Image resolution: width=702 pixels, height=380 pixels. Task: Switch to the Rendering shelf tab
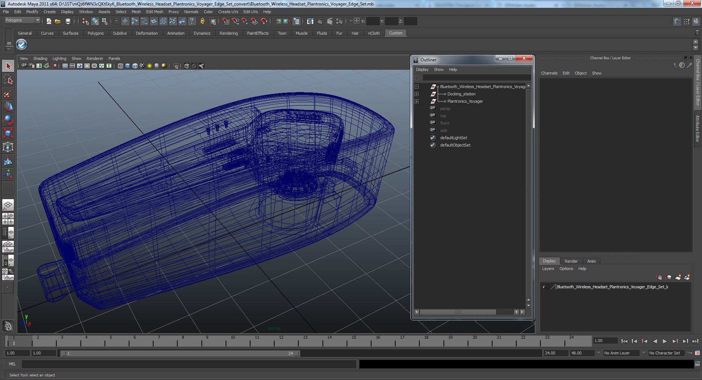[x=229, y=33]
